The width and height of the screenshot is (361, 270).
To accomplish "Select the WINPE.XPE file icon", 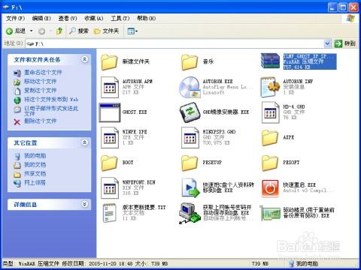I will (110, 137).
